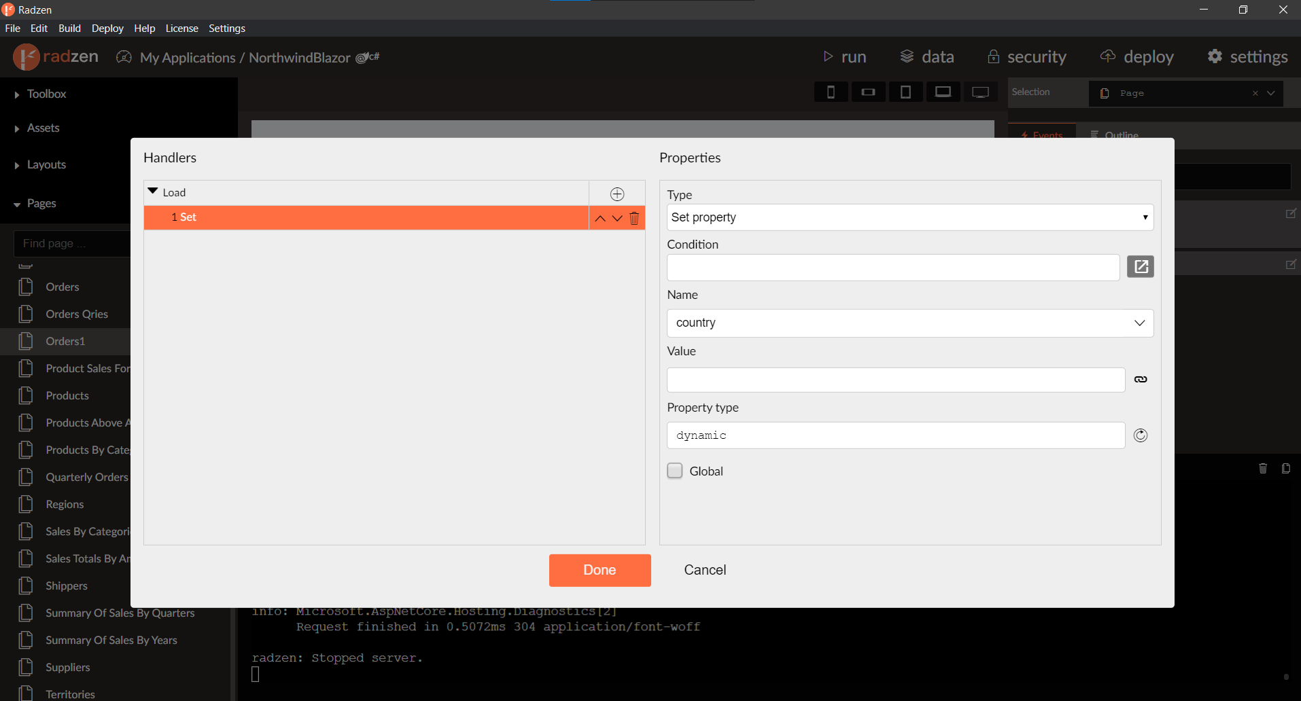Open the Condition expression editor icon
The height and width of the screenshot is (701, 1301).
pos(1140,267)
